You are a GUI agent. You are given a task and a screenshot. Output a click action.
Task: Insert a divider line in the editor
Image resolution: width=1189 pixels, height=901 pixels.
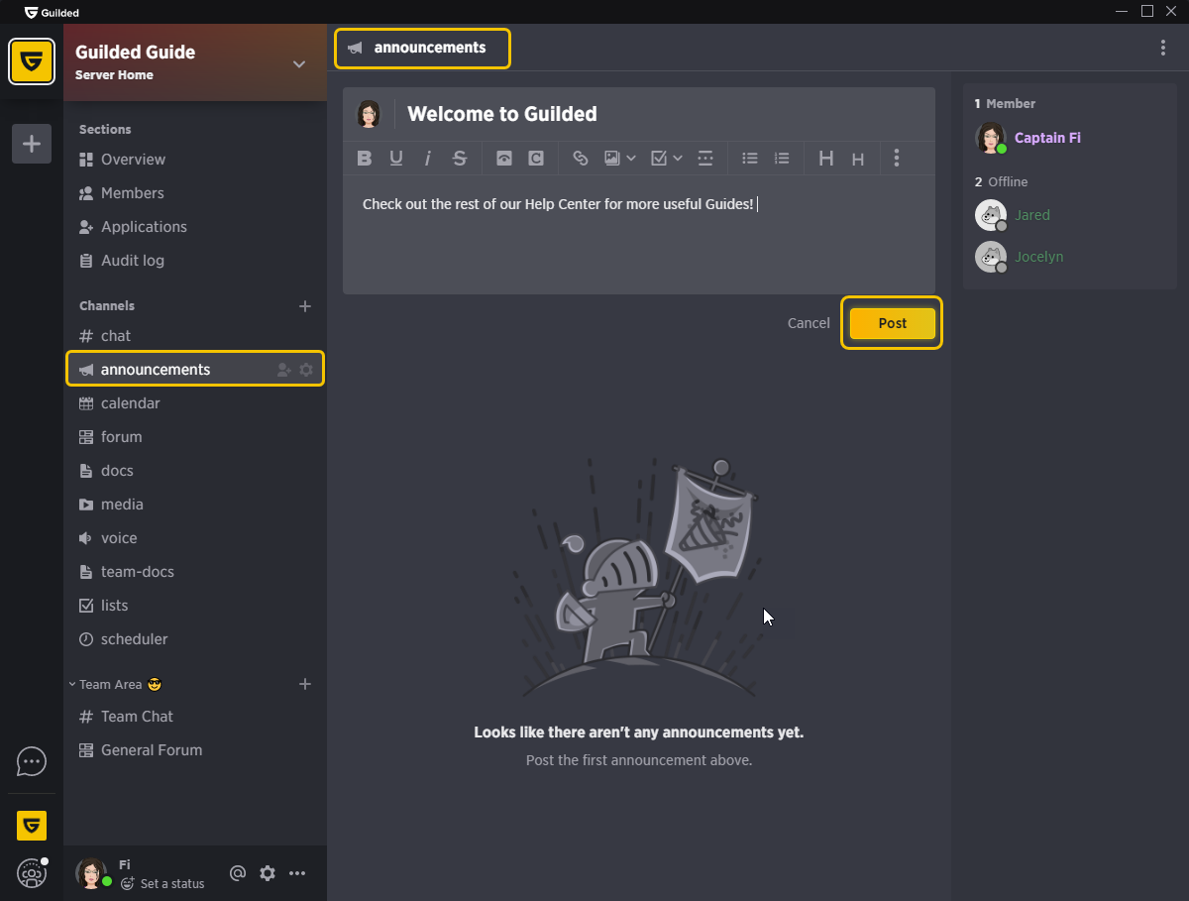(x=705, y=159)
